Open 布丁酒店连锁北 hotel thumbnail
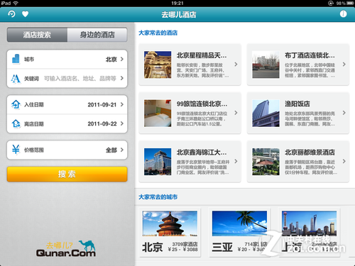Screen dimensions: 355x266 [266, 65]
